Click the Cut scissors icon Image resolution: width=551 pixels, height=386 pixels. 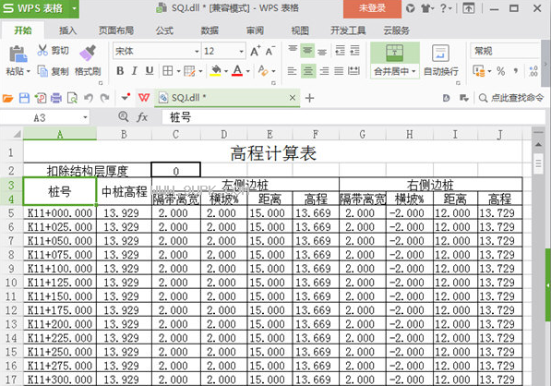coord(42,50)
